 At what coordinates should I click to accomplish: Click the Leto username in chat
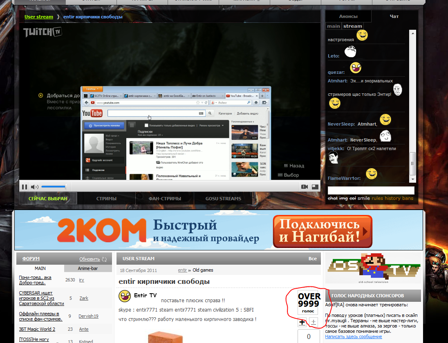point(334,56)
